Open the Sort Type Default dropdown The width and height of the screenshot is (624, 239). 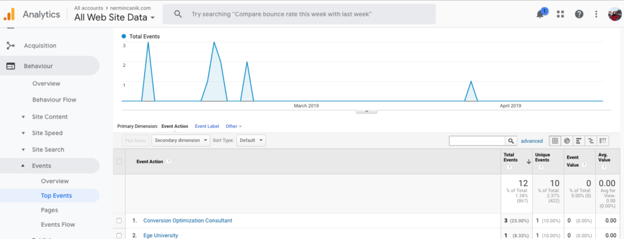(251, 140)
